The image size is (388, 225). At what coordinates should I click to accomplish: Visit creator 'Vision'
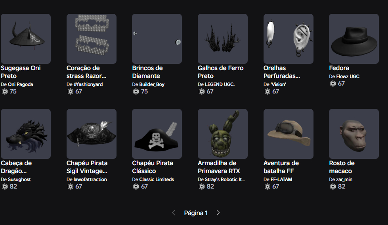point(278,84)
